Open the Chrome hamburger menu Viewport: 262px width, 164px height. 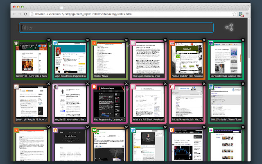pyautogui.click(x=247, y=14)
